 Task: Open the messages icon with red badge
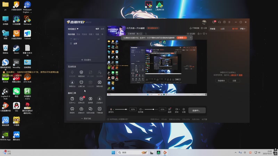(x=214, y=22)
